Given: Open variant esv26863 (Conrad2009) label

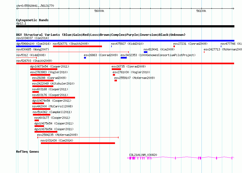Looking at the screenshot, I should 101,55.
